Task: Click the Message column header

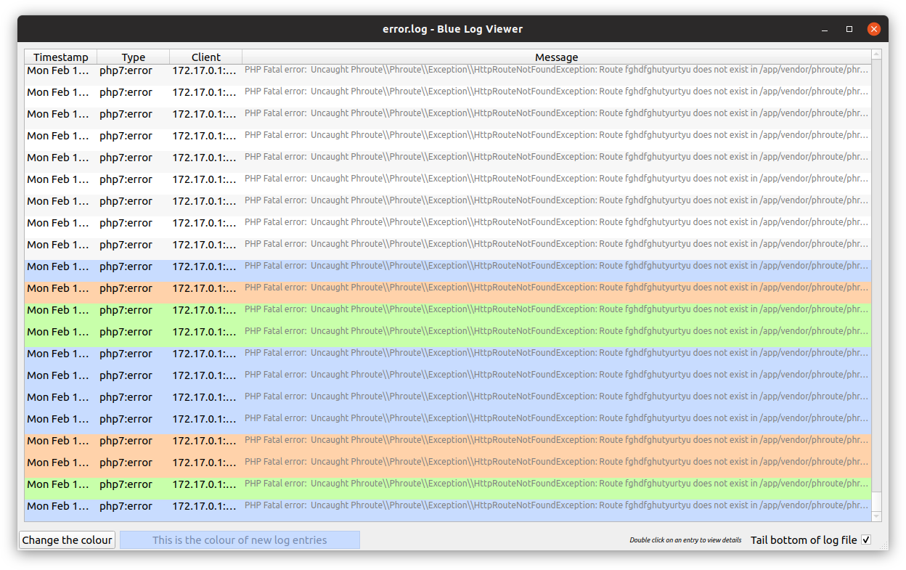Action: [556, 57]
